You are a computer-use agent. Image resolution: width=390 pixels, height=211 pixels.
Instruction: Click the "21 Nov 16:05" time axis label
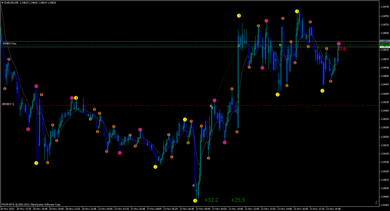click(301, 209)
